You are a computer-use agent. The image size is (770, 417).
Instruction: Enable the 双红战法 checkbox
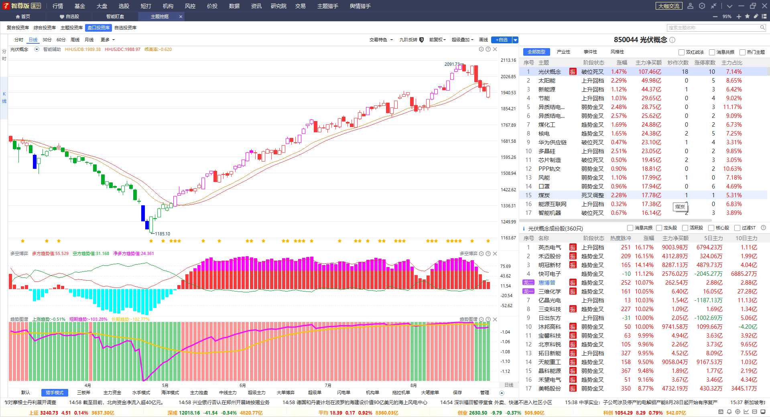[681, 52]
